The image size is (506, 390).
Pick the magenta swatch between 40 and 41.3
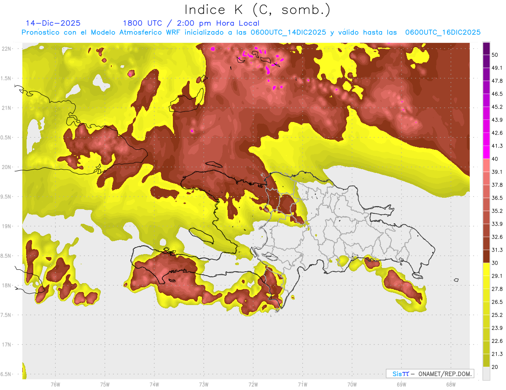tap(486, 152)
